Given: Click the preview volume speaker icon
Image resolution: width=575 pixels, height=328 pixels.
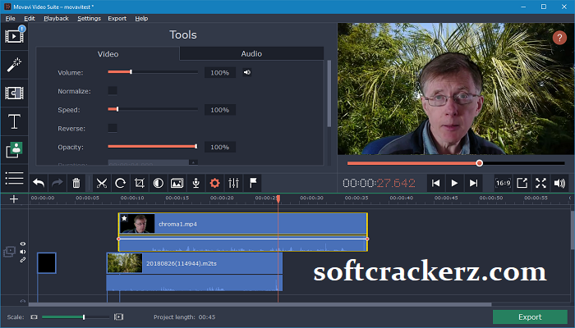Looking at the screenshot, I should coord(559,183).
